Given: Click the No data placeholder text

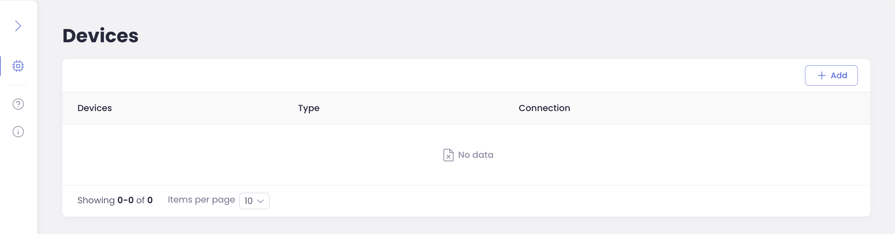Looking at the screenshot, I should (x=476, y=155).
